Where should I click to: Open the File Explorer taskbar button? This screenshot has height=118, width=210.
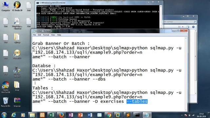coord(32,115)
